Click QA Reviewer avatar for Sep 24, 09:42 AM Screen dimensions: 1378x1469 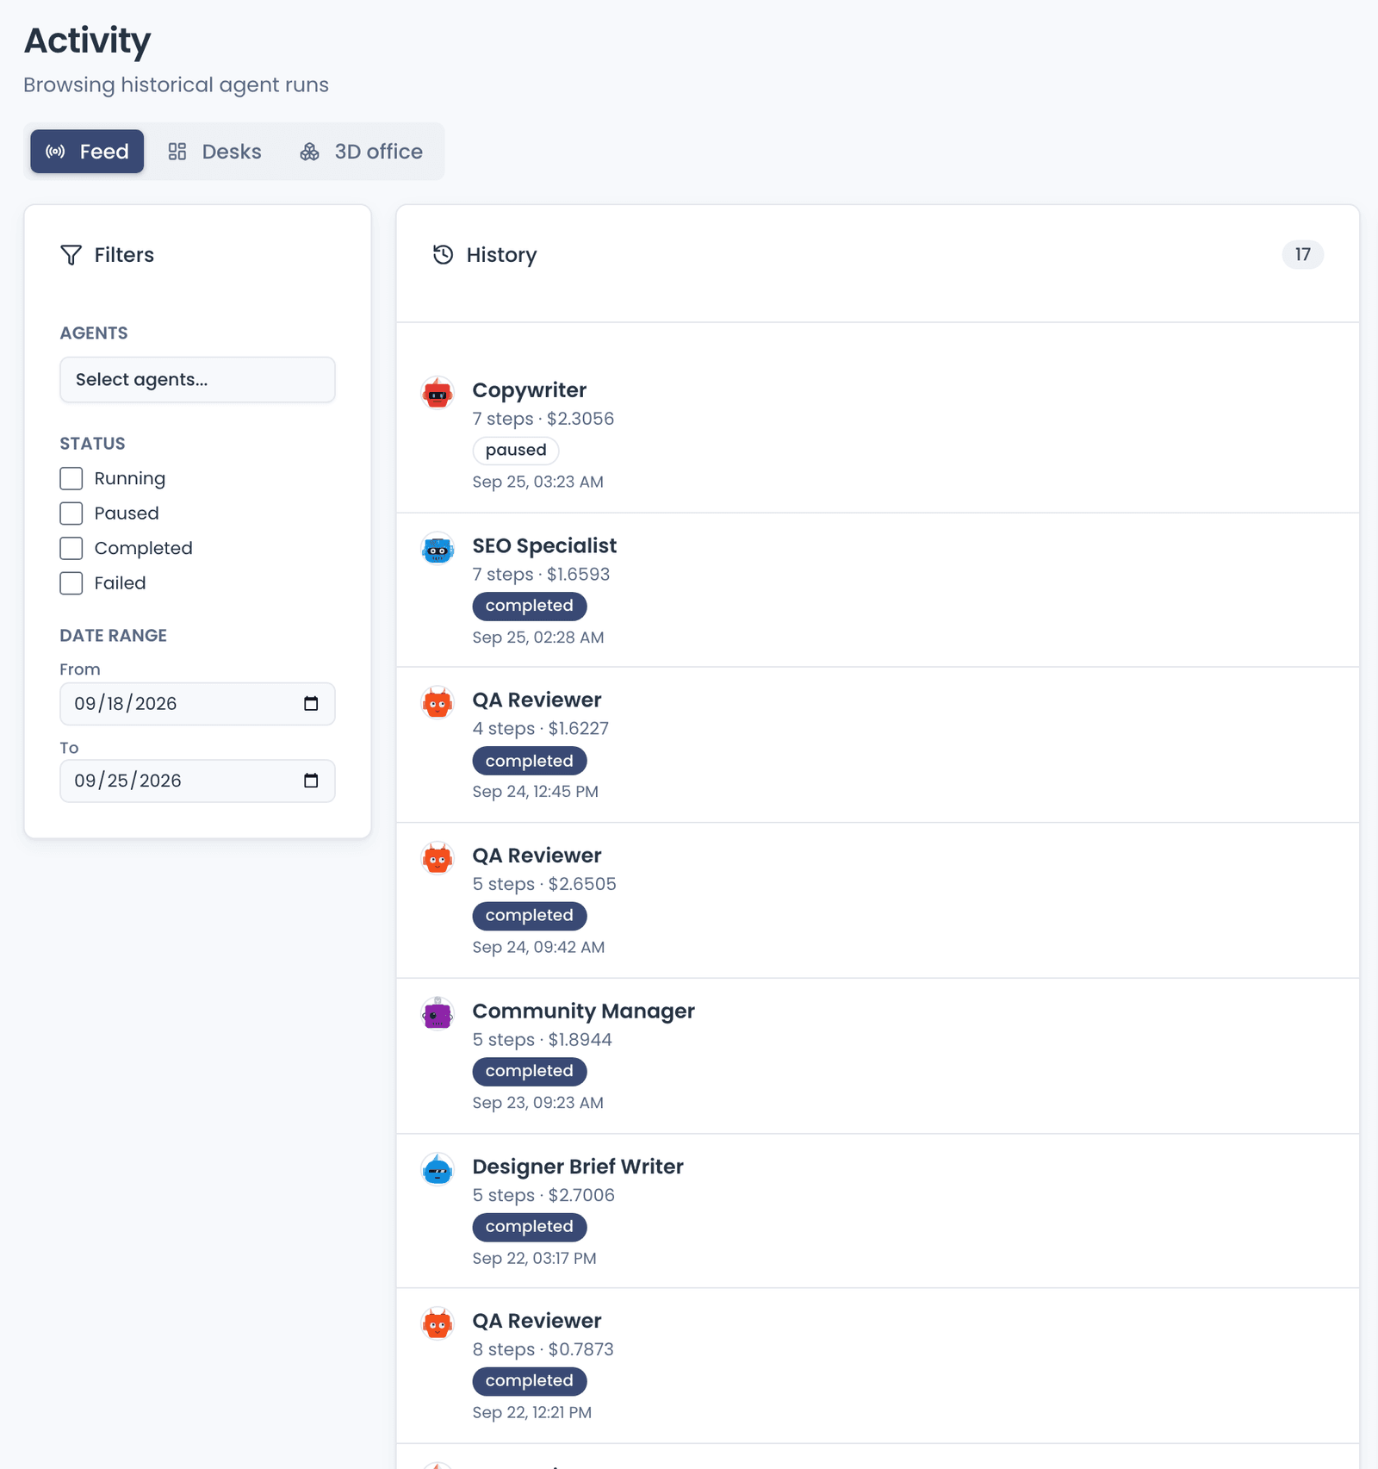click(x=438, y=858)
